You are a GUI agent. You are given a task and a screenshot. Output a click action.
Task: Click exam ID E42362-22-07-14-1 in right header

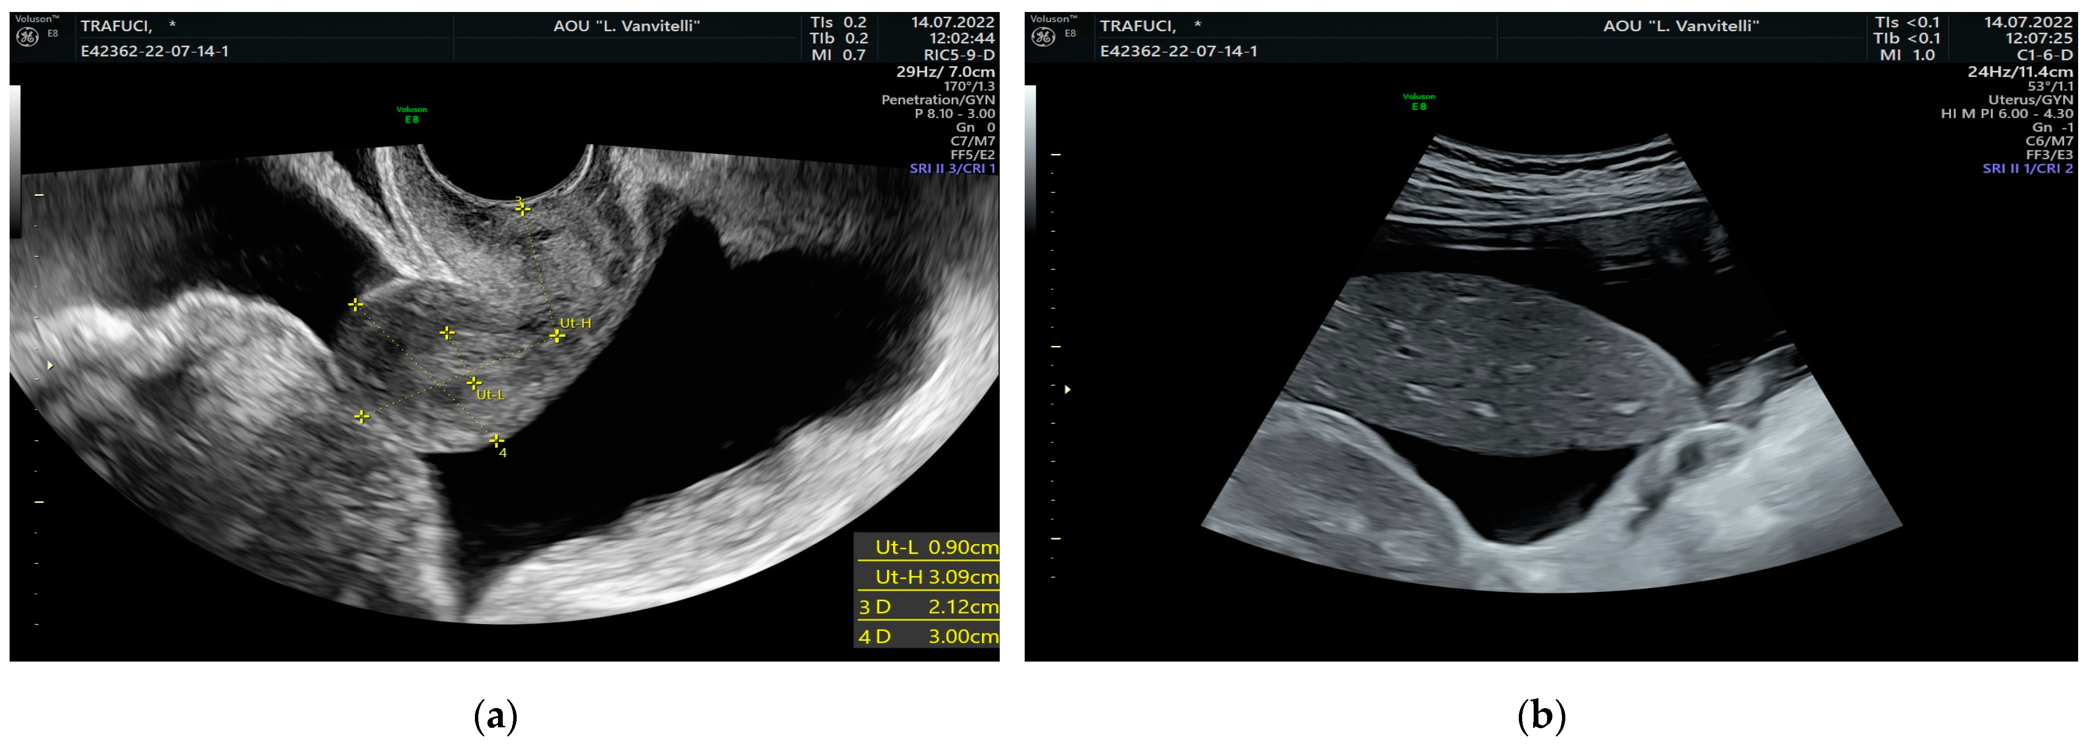click(x=1178, y=51)
